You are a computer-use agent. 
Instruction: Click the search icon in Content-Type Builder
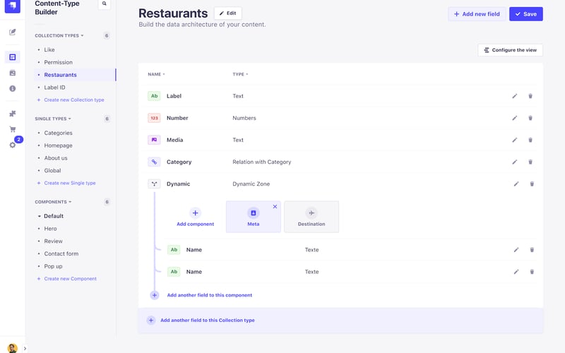pos(104,4)
